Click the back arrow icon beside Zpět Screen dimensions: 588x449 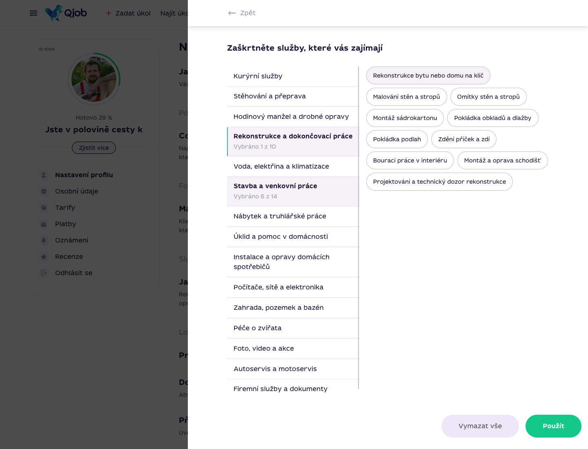(x=232, y=13)
